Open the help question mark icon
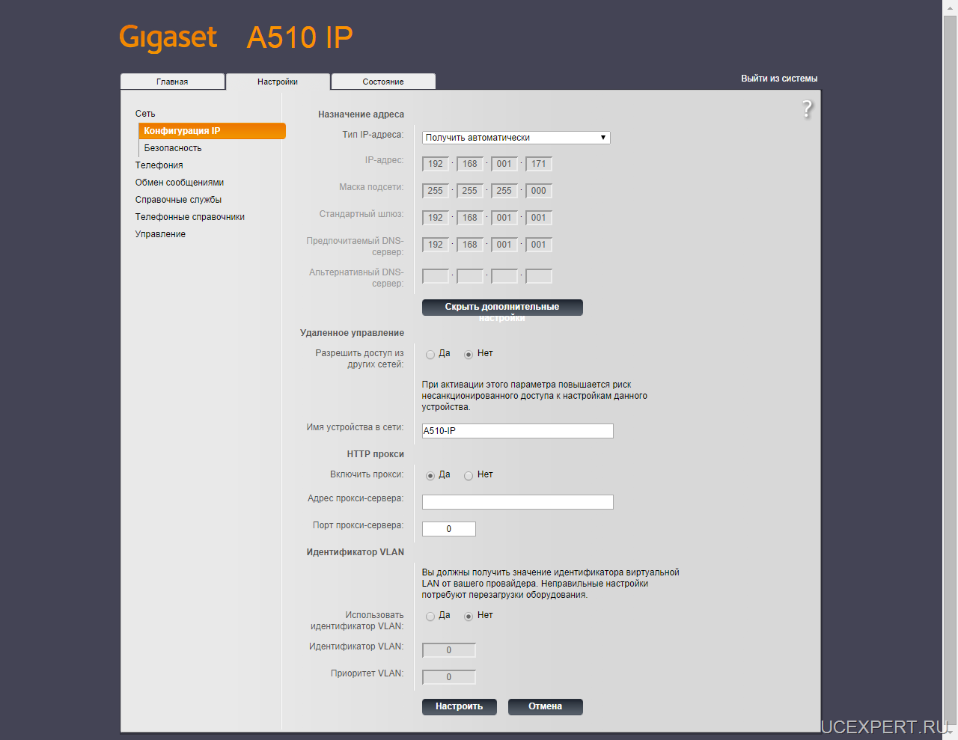Image resolution: width=958 pixels, height=740 pixels. click(807, 109)
